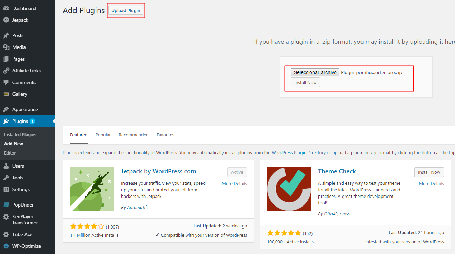This screenshot has height=254, width=455.
Task: Click the Pages sidebar icon
Action: pos(6,59)
